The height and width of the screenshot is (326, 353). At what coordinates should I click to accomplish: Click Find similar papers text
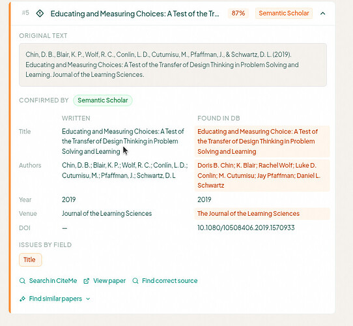coord(55,299)
